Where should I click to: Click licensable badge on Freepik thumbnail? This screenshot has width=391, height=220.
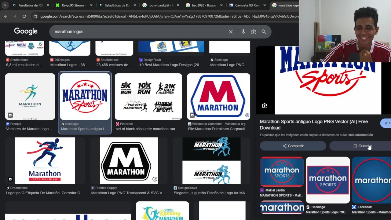[x=10, y=115]
